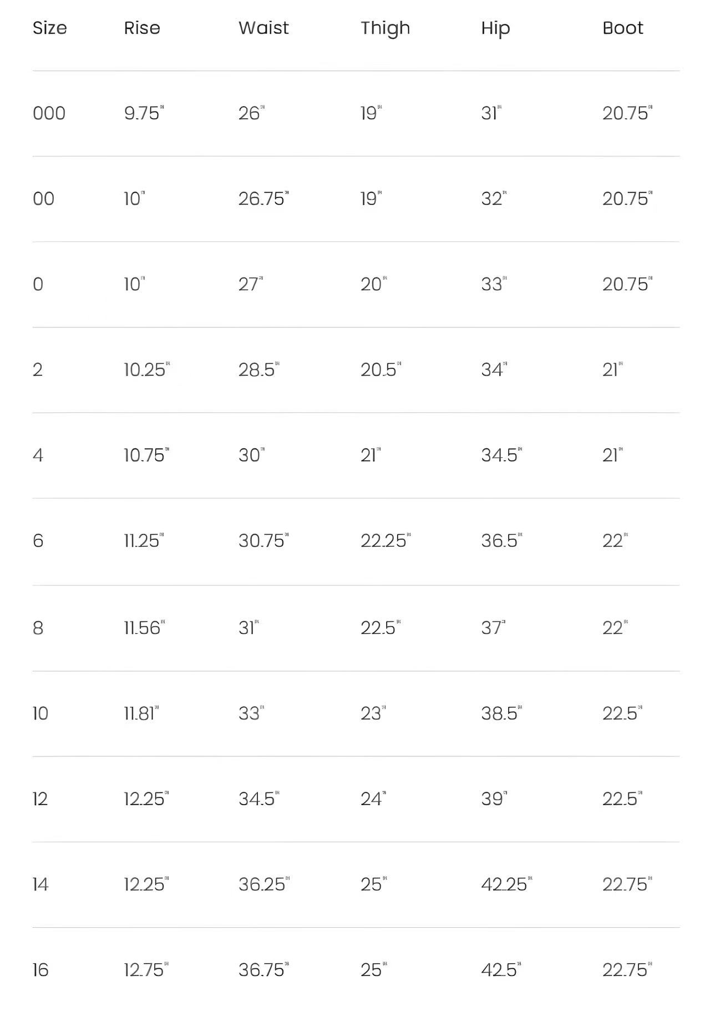Click the Rise column header
The height and width of the screenshot is (1026, 710).
[142, 28]
